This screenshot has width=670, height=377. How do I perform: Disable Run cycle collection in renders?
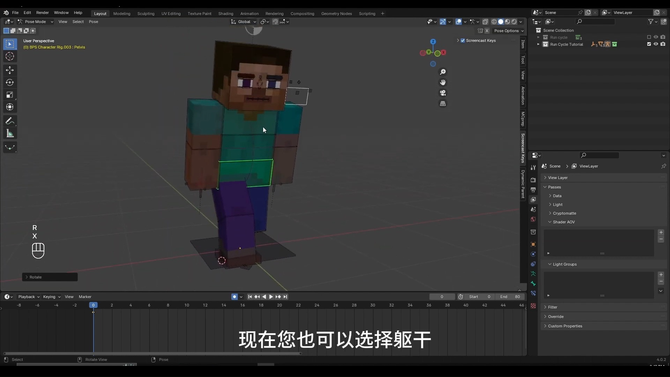(x=664, y=37)
